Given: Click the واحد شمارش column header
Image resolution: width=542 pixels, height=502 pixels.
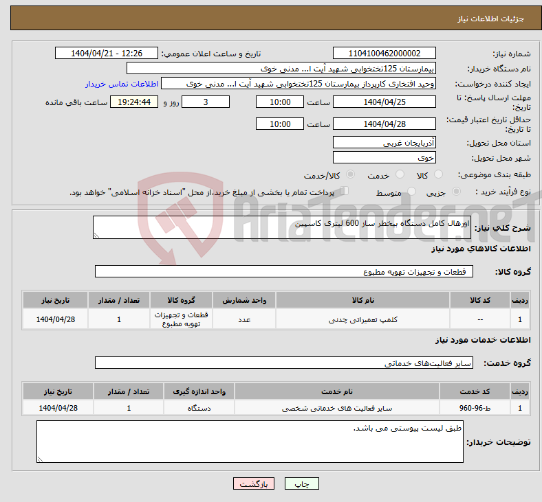Looking at the screenshot, I should click(244, 300).
